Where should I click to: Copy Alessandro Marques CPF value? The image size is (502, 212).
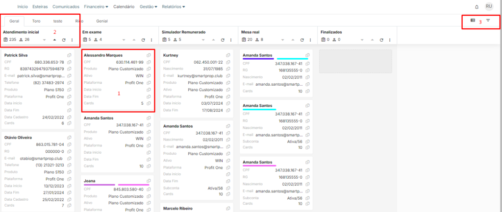click(x=149, y=62)
